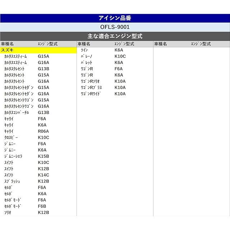Select F6A in the キャリイ row
The width and height of the screenshot is (230, 230).
42,119
